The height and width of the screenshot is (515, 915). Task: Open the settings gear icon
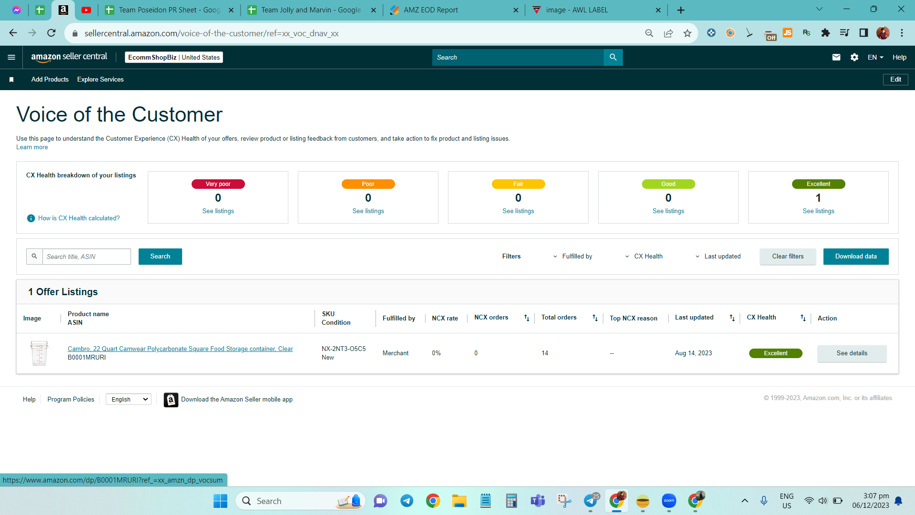point(854,57)
